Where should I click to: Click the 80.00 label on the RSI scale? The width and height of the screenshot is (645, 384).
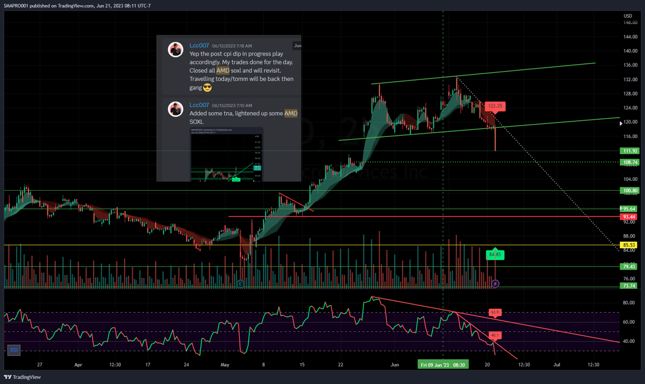point(629,302)
